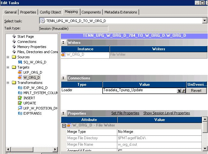Image resolution: width=208 pixels, height=154 pixels.
Task: Select the W_ORG_D target icon in tree
Action: tap(20, 77)
